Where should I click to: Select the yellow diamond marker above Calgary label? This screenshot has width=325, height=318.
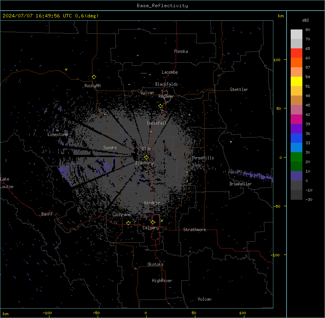(153, 222)
